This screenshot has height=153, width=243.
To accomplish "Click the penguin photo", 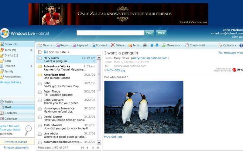I will pyautogui.click(x=144, y=107).
